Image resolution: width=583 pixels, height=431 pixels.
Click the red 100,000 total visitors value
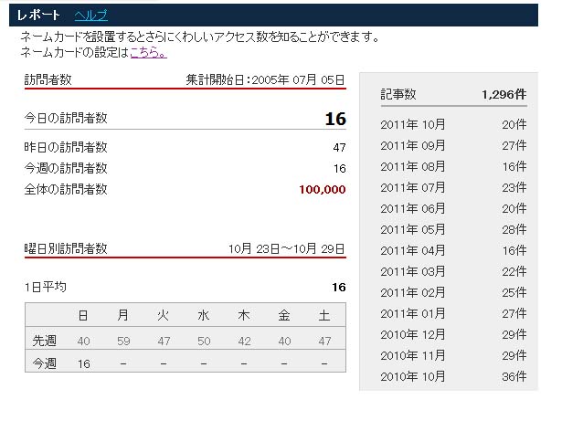[323, 190]
